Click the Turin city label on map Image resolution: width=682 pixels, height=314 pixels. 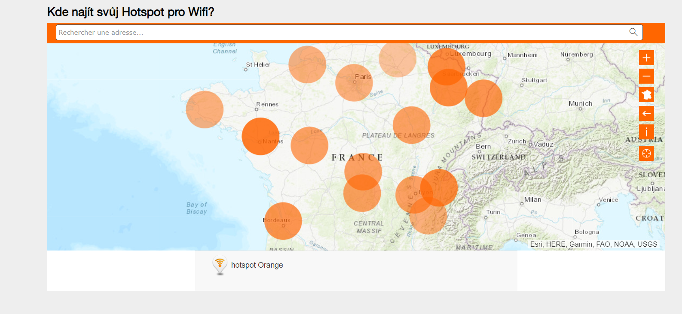[493, 212]
